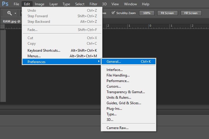Open the Help menu
The image size is (209, 139).
coord(145,4)
